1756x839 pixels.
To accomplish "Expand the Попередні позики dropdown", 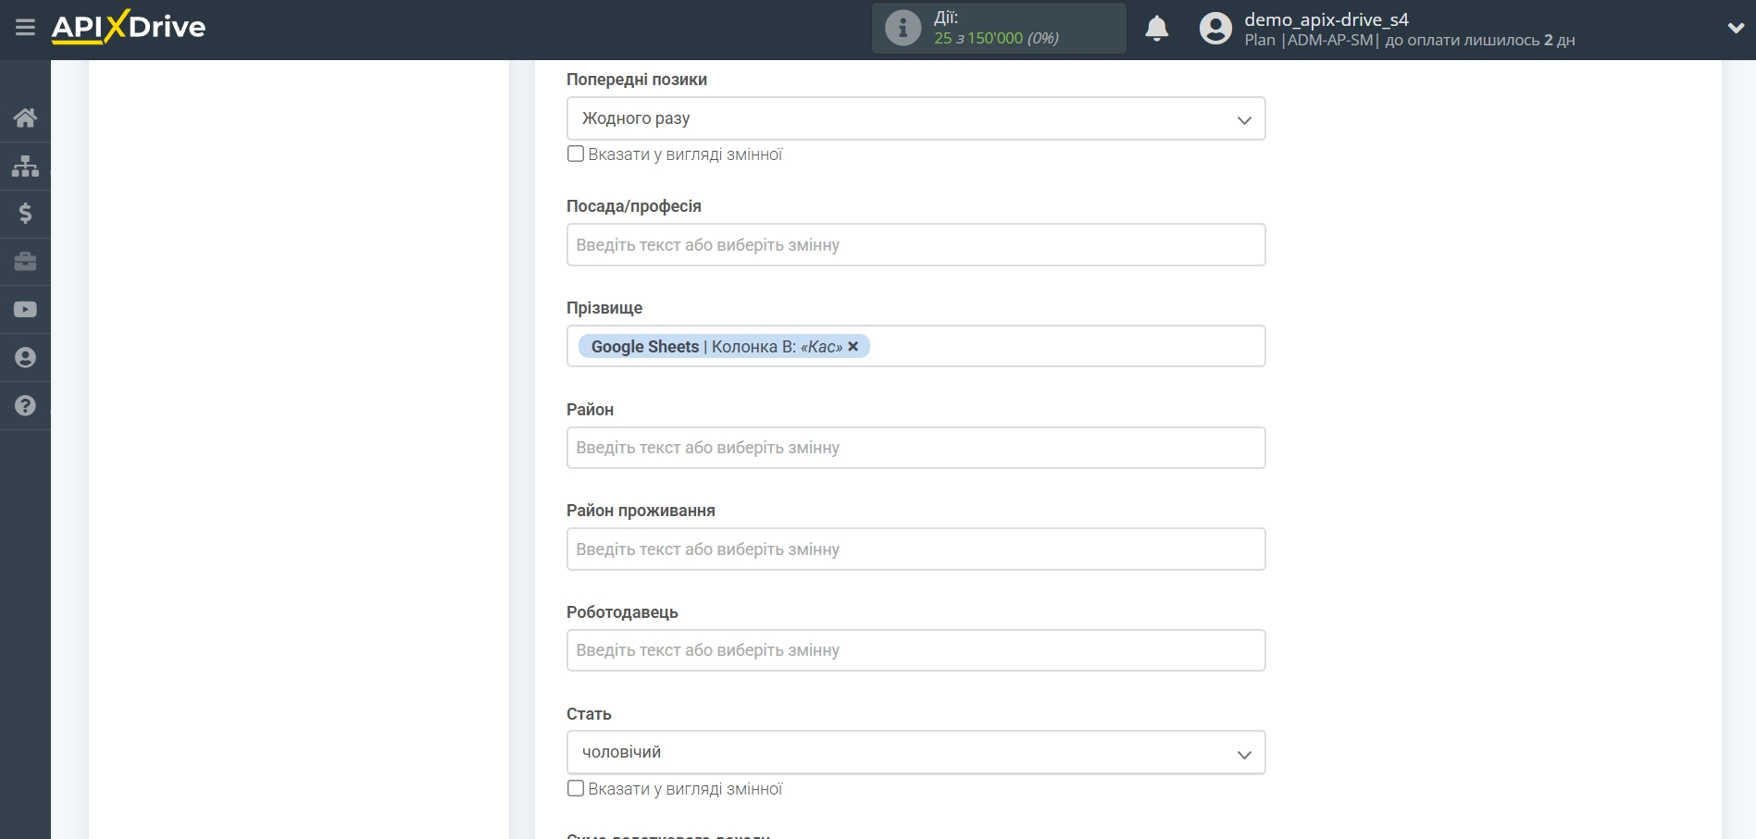I will 915,118.
